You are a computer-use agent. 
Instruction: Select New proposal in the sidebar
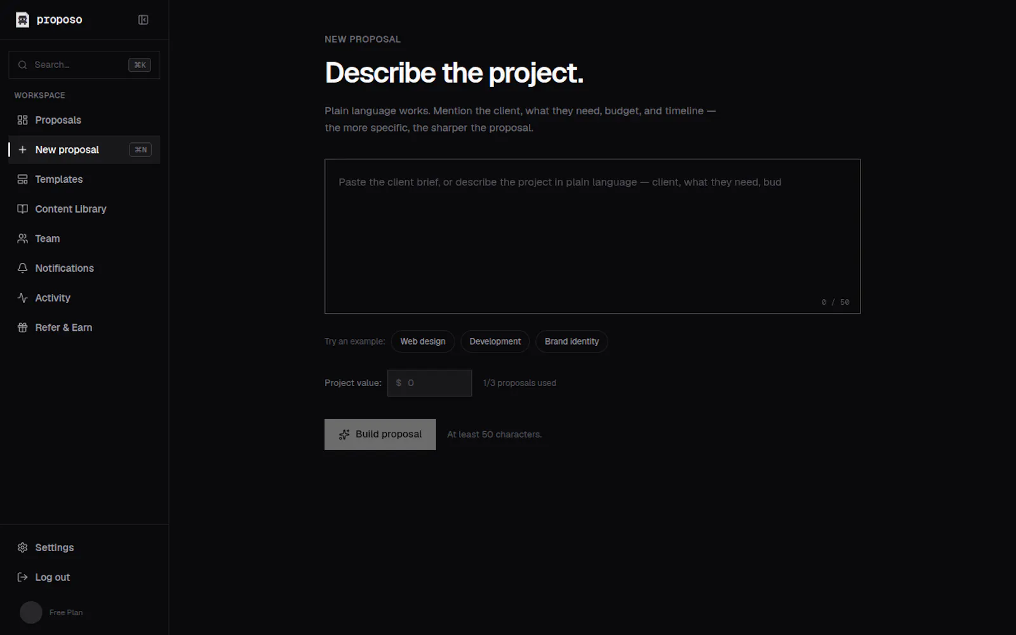click(x=84, y=150)
